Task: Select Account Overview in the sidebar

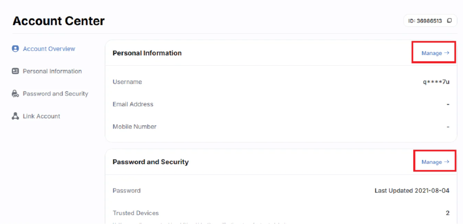Action: (49, 49)
